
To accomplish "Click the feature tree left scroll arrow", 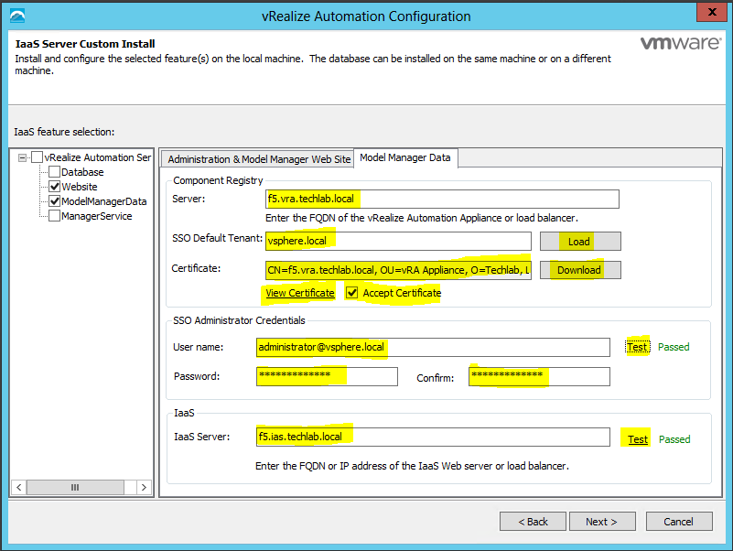I will coord(18,487).
